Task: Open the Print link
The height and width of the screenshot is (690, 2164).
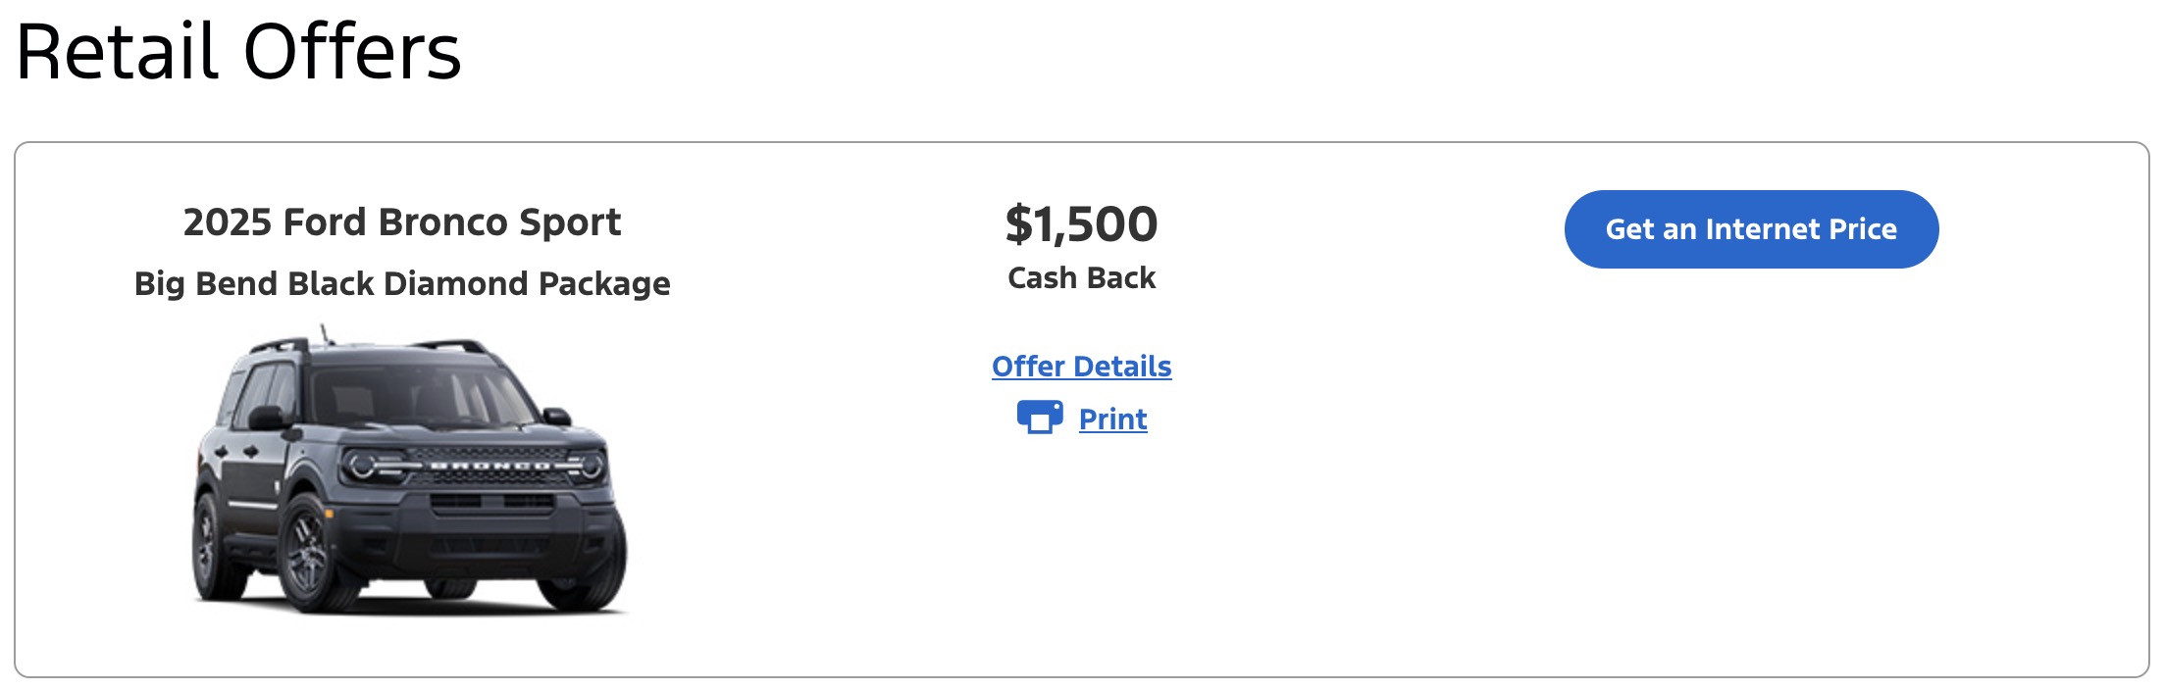Action: (x=1112, y=419)
